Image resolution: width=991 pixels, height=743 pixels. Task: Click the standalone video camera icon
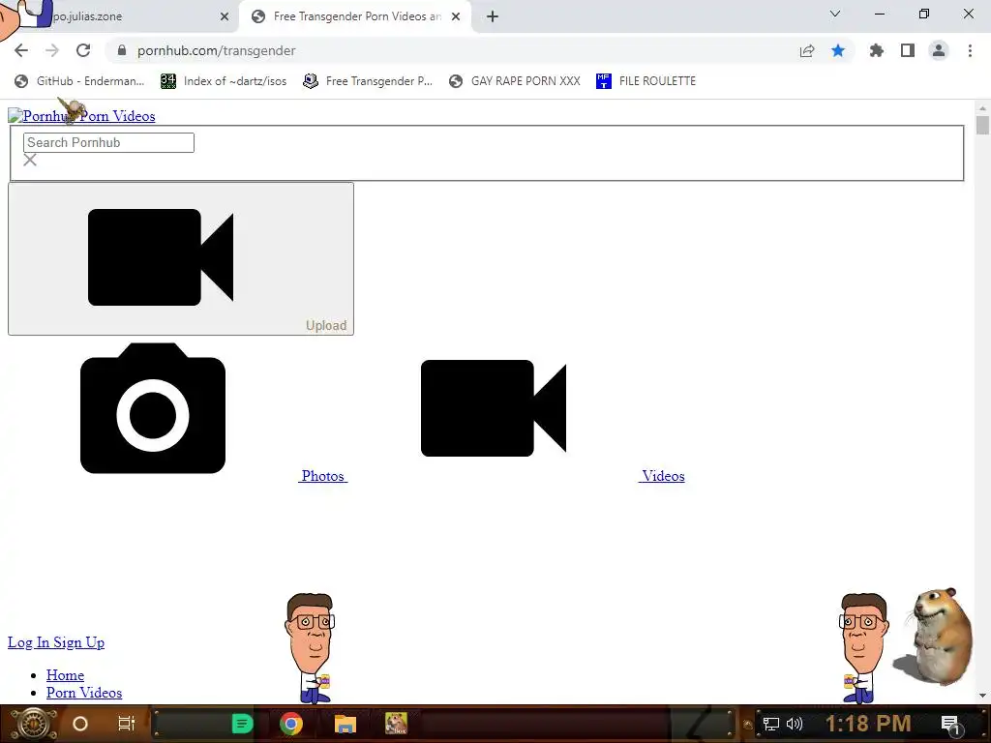494,408
